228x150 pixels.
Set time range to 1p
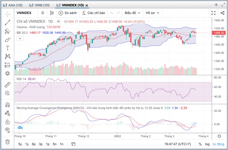[x=48, y=144]
